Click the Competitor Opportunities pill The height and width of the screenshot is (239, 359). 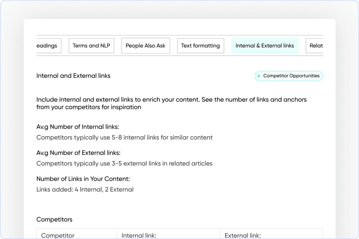(x=288, y=76)
